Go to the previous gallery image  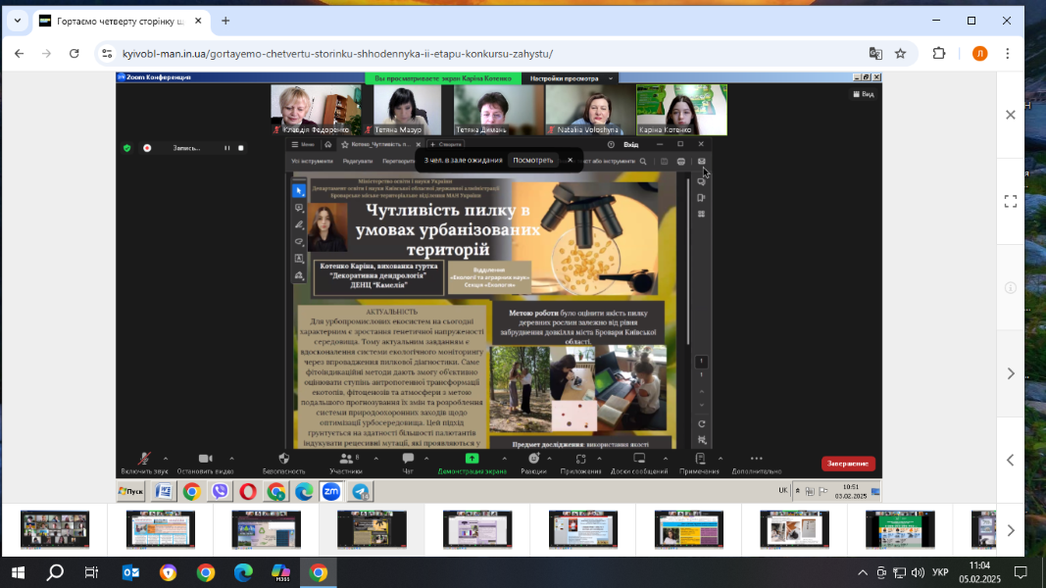pyautogui.click(x=1011, y=460)
